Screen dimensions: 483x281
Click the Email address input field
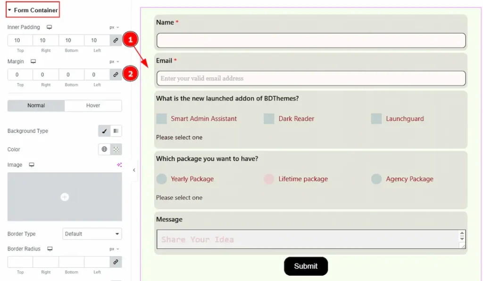[311, 78]
